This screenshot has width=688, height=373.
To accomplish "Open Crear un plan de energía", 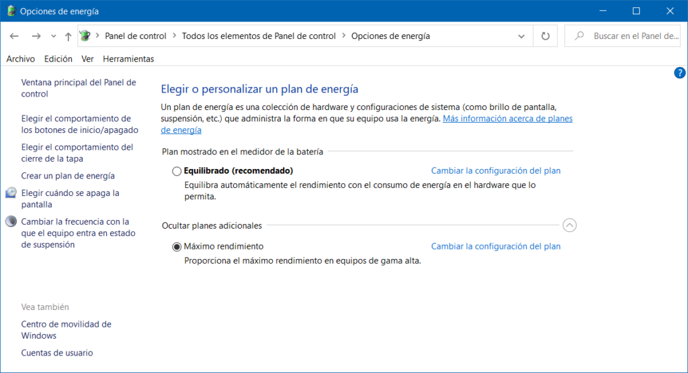I will pyautogui.click(x=68, y=176).
